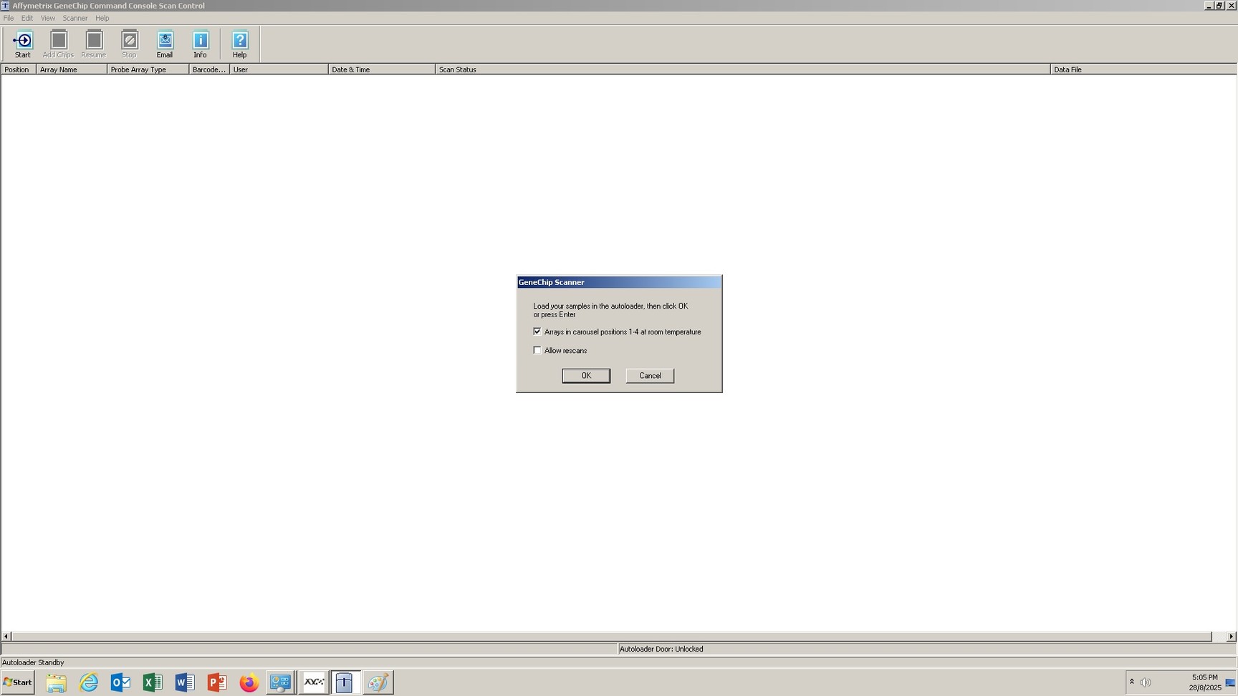Click Autoloader Door: Unlocked status text
This screenshot has height=696, width=1238.
tap(661, 649)
